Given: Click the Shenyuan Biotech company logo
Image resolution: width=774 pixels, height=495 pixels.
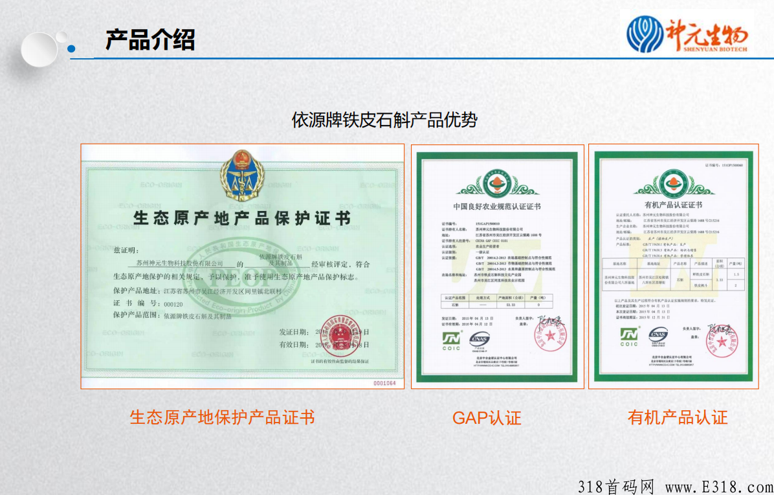Looking at the screenshot, I should pyautogui.click(x=689, y=36).
